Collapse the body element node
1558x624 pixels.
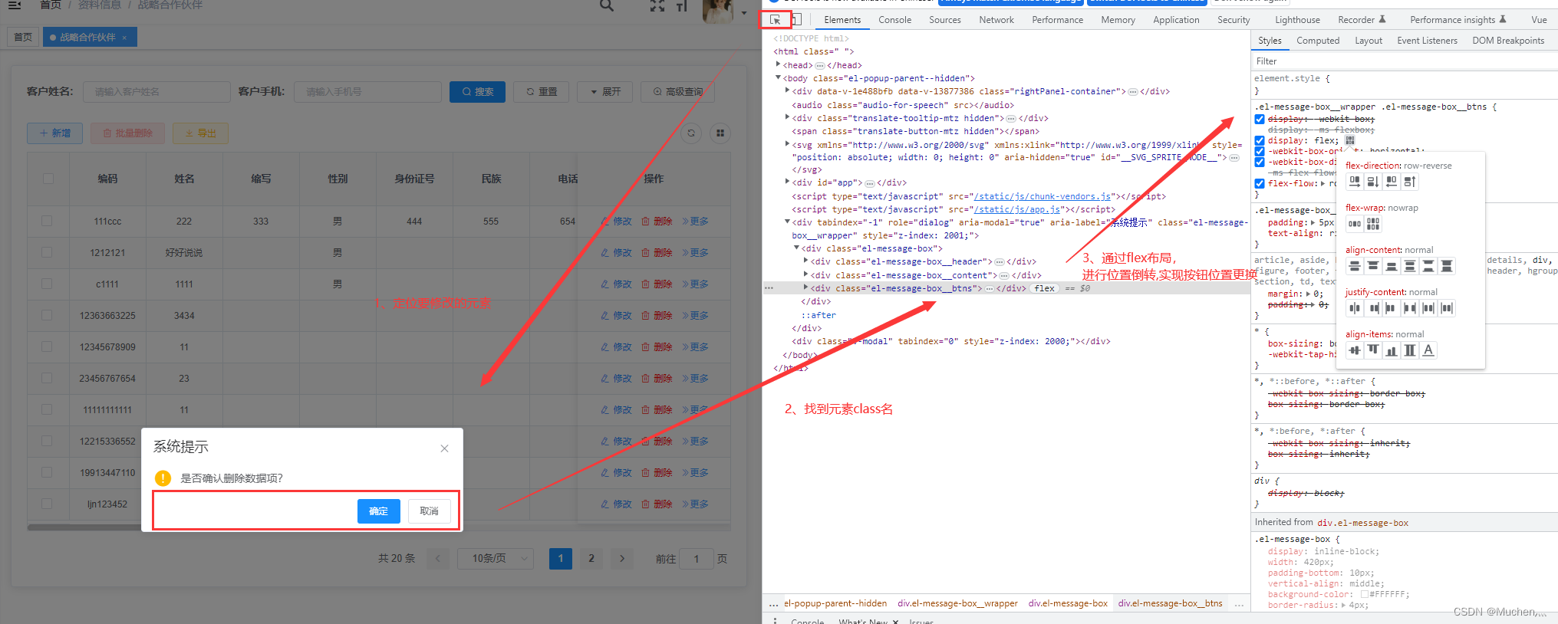tap(778, 78)
